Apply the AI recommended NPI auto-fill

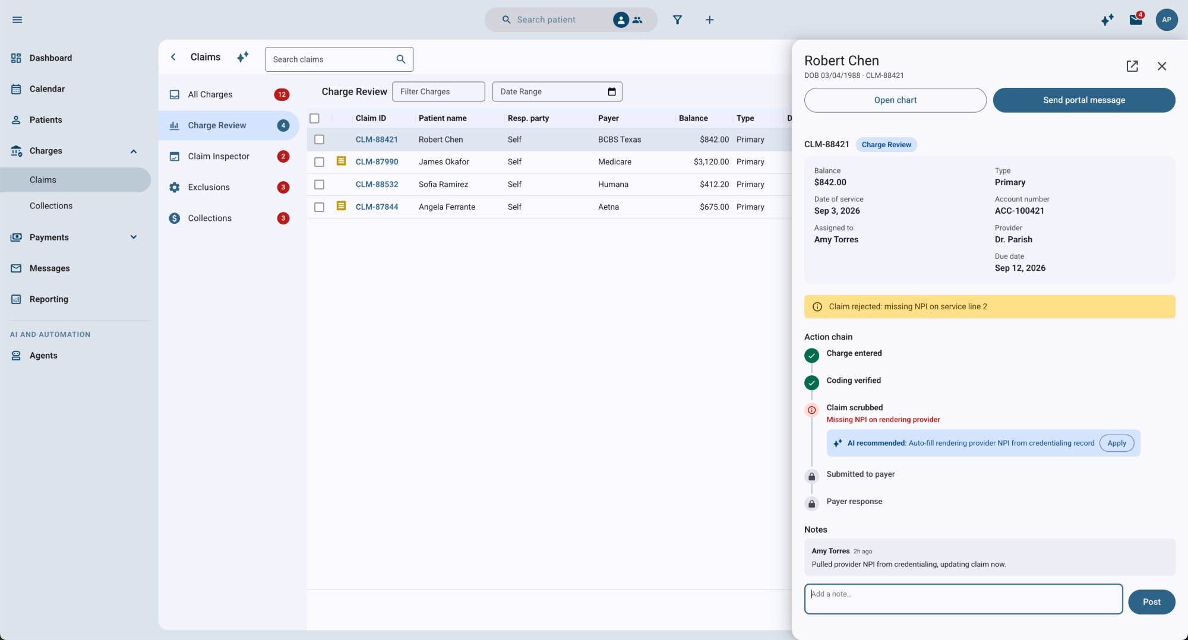(1117, 443)
